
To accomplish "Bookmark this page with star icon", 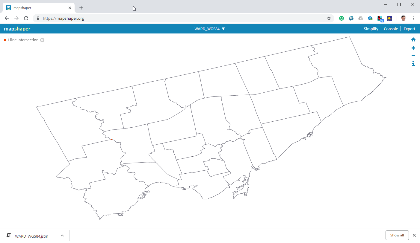I will (329, 18).
